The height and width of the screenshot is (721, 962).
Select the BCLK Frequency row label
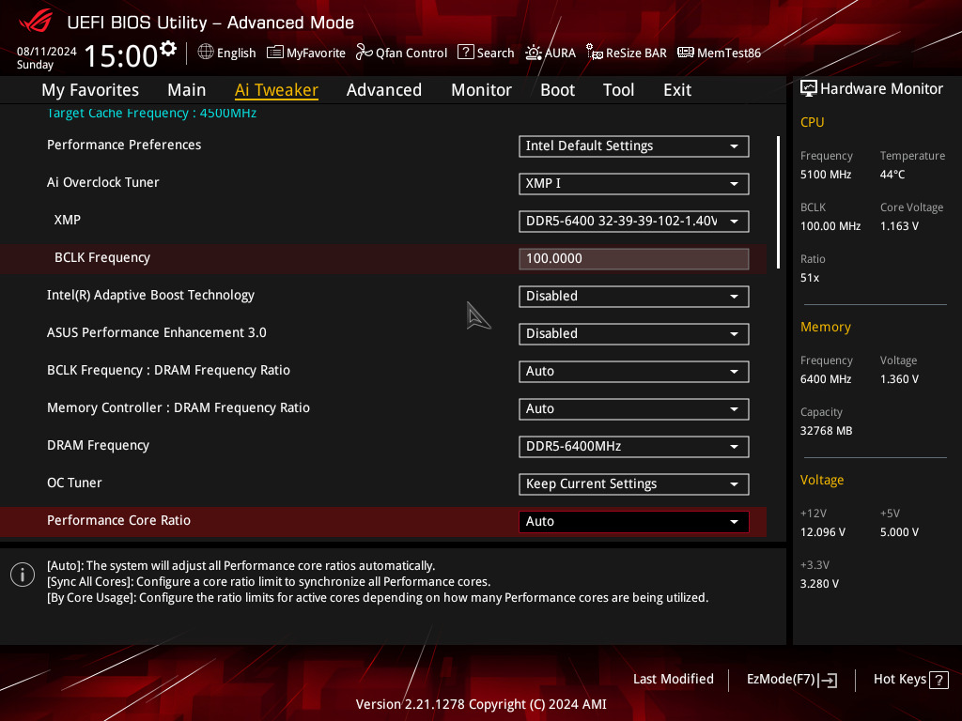tap(101, 257)
